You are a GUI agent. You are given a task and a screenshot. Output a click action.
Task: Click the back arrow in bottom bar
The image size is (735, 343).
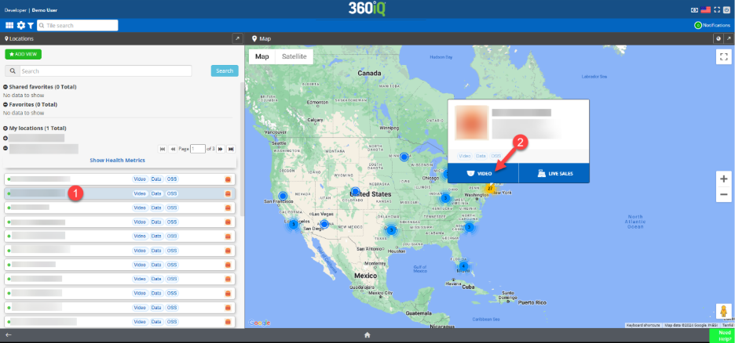click(x=9, y=335)
